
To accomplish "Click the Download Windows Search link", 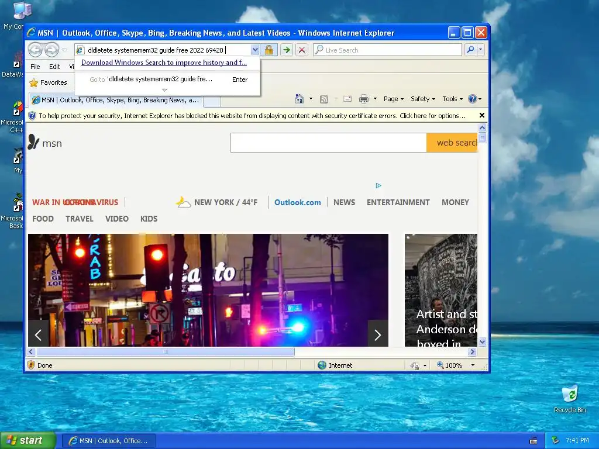I will click(164, 62).
